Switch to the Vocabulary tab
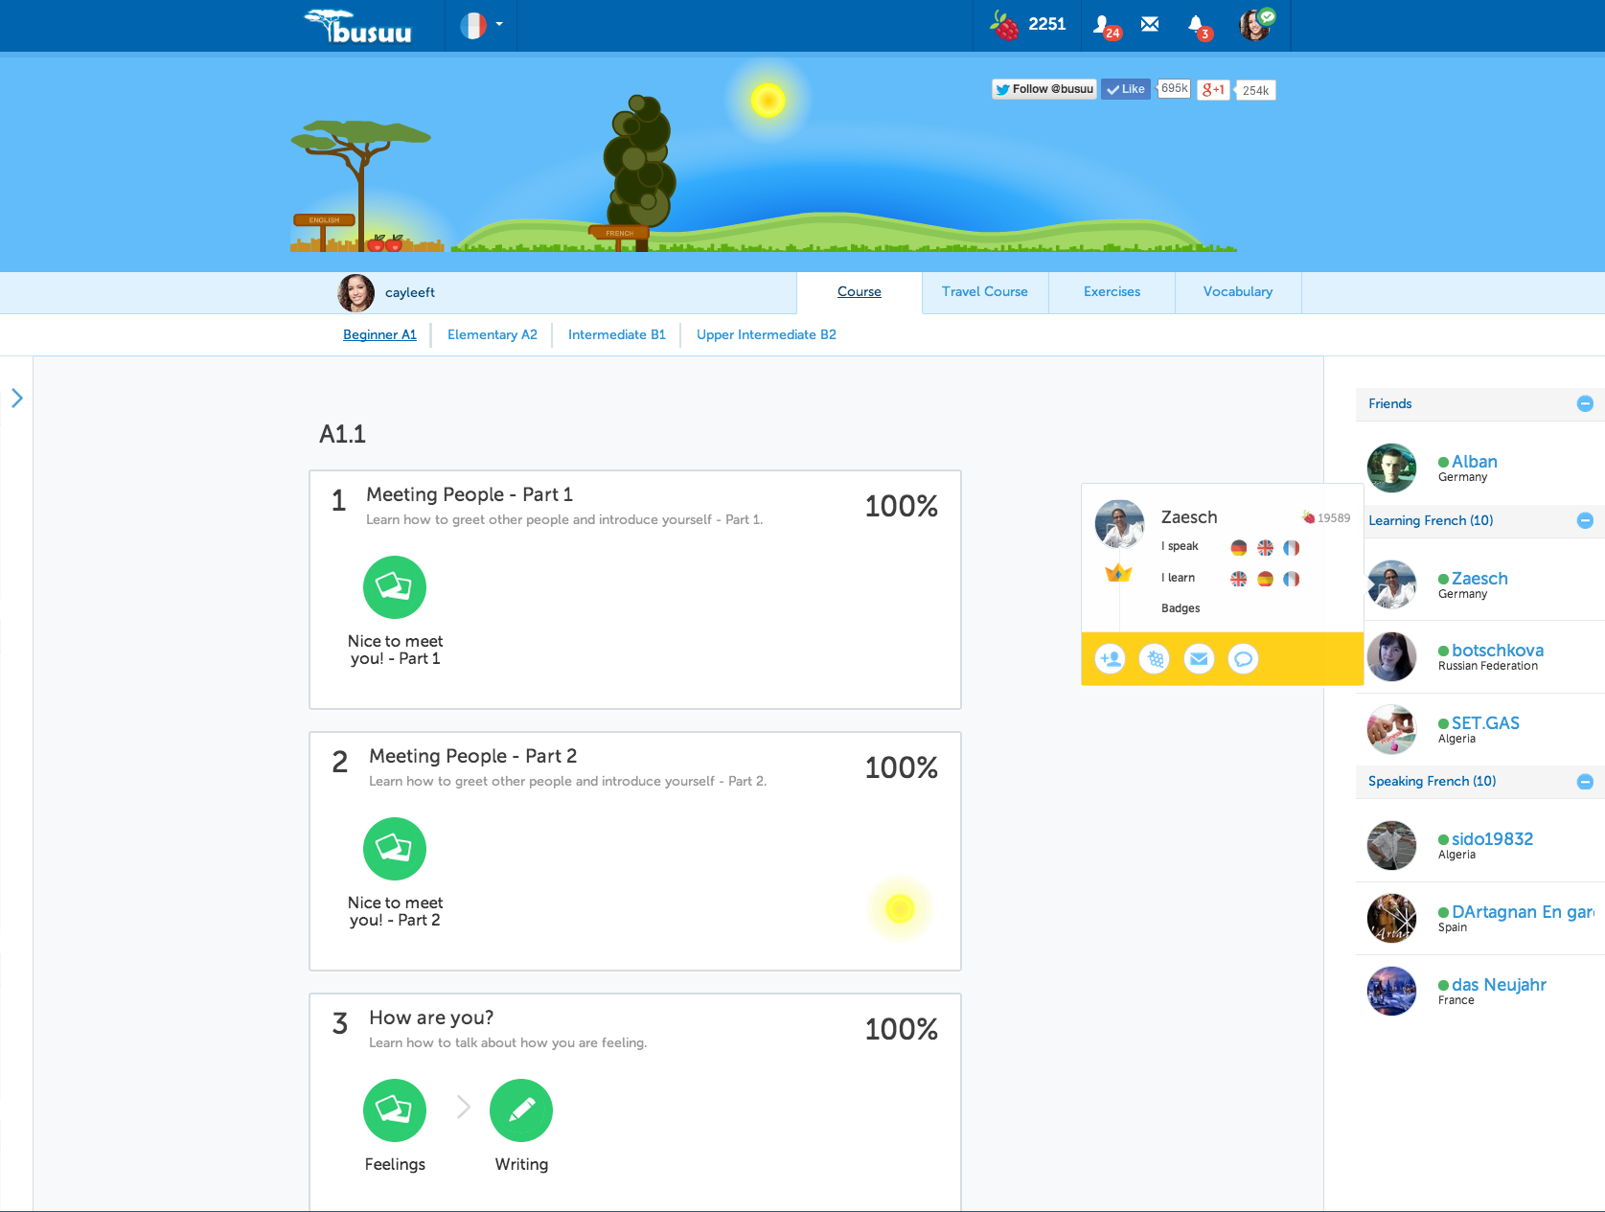1605x1212 pixels. tap(1237, 291)
